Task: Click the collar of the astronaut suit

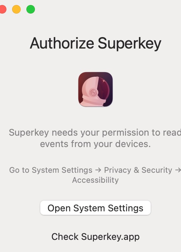Action: pyautogui.click(x=94, y=101)
